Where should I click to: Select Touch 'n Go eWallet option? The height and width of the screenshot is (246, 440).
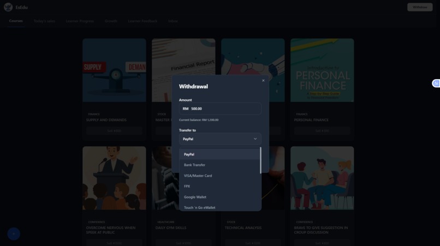(219, 207)
